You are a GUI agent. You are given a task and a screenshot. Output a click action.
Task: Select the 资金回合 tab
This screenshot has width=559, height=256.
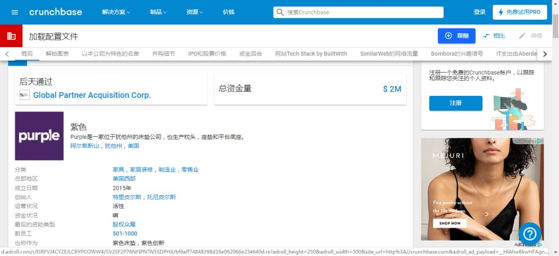[251, 54]
